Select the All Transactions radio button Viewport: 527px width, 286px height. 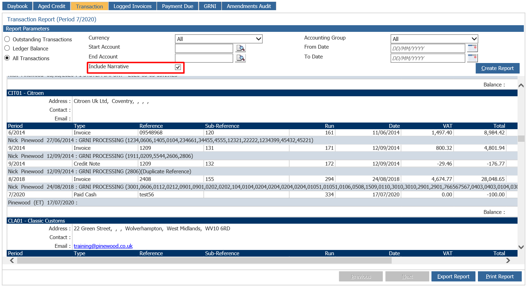(x=6, y=58)
